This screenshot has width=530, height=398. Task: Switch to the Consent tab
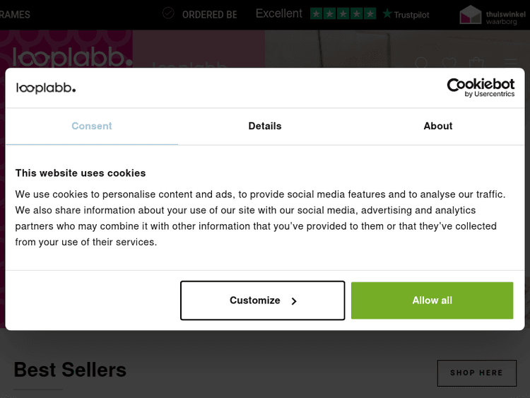click(92, 126)
